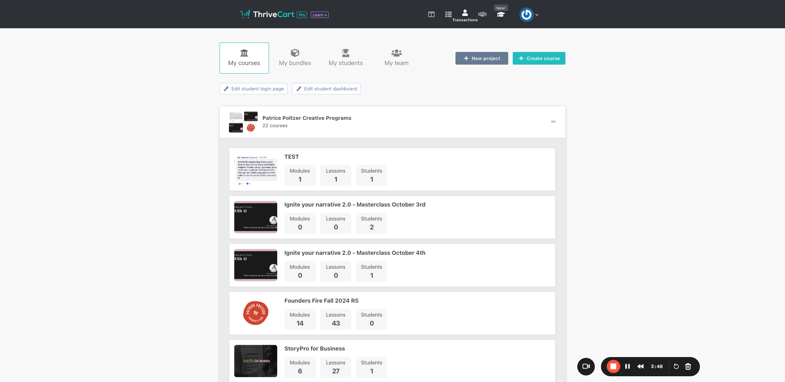Open Ignite your narrative Masterclass October 4th title
The height and width of the screenshot is (382, 785).
[355, 253]
